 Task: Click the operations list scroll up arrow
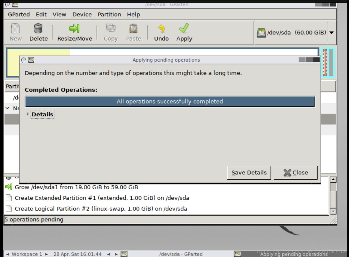tap(333, 180)
